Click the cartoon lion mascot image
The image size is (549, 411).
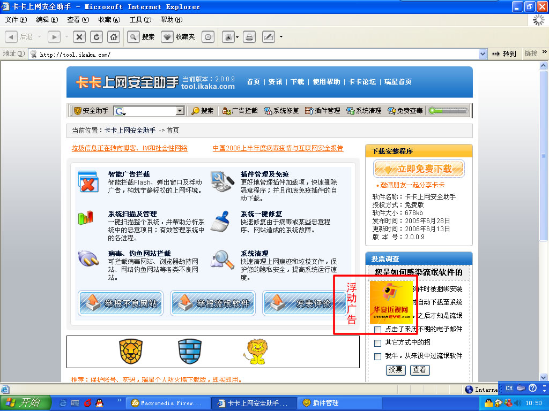pos(255,352)
